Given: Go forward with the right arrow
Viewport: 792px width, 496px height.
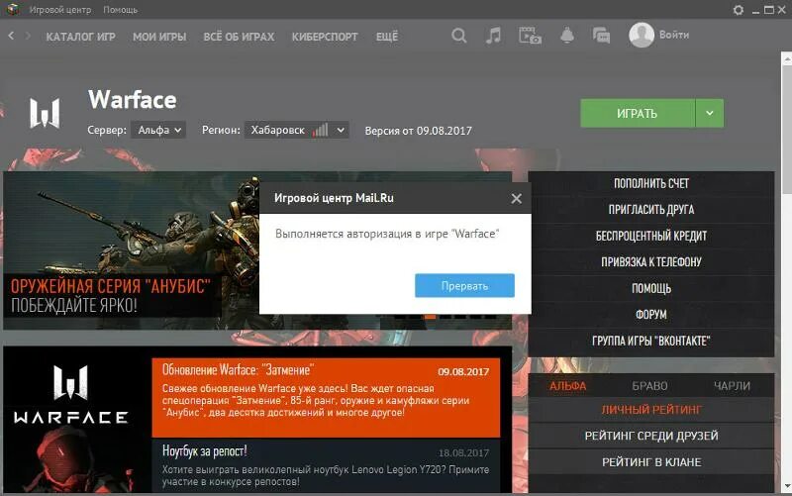Looking at the screenshot, I should tap(28, 36).
